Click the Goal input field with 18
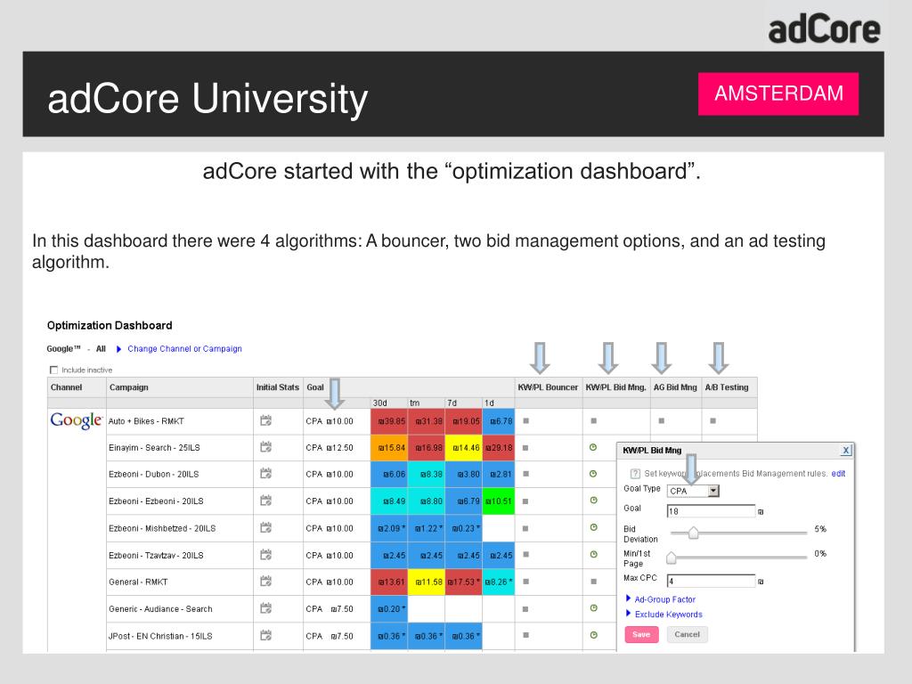 pos(711,511)
